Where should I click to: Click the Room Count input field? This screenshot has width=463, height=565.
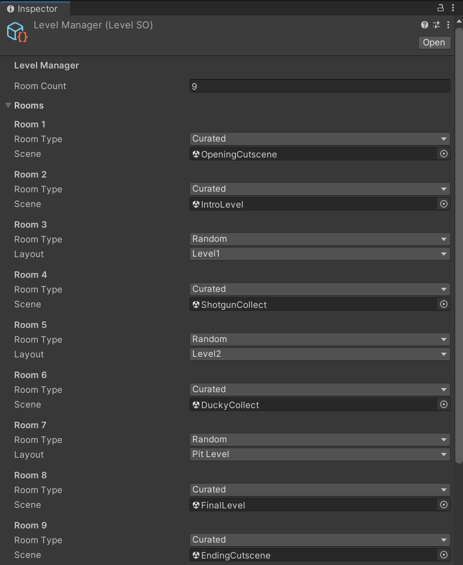pyautogui.click(x=320, y=86)
